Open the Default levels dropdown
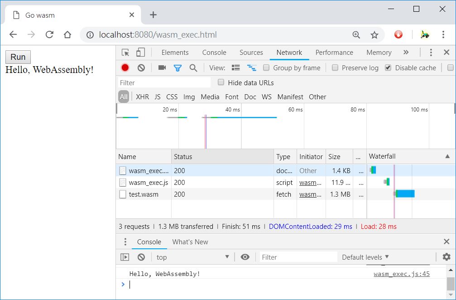This screenshot has width=456, height=300. point(365,257)
